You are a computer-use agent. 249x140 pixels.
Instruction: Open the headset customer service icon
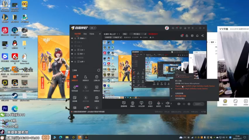173,28
